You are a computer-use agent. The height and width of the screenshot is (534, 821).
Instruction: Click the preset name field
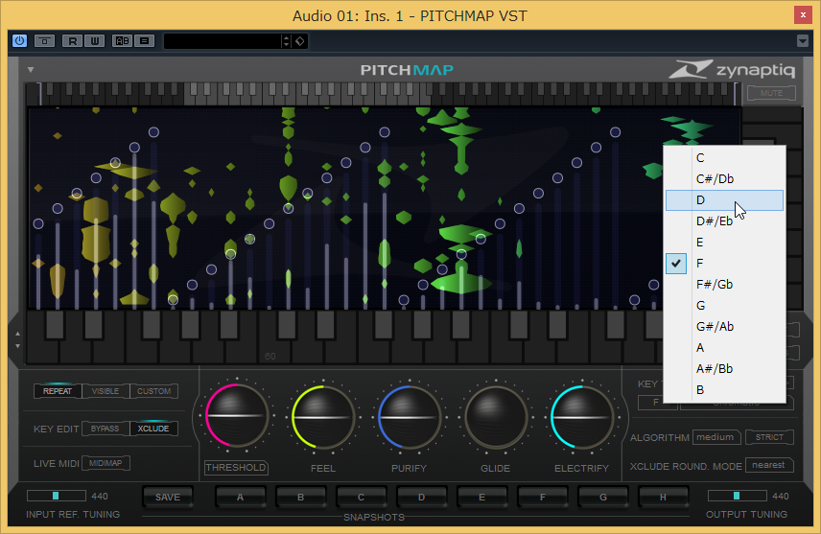pos(223,41)
